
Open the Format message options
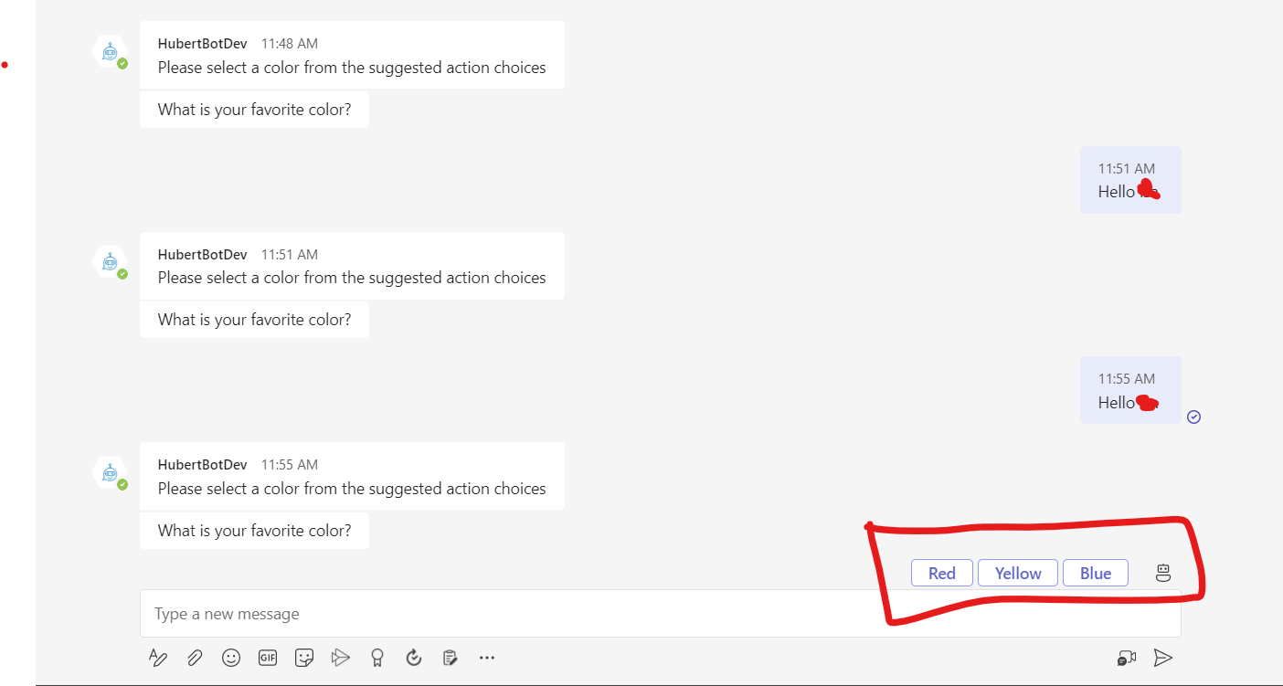[x=158, y=657]
